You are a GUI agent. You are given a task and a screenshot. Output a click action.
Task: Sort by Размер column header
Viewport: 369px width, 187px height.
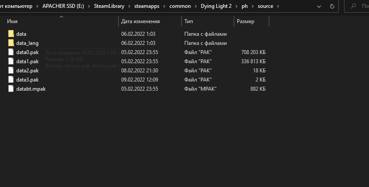point(245,21)
